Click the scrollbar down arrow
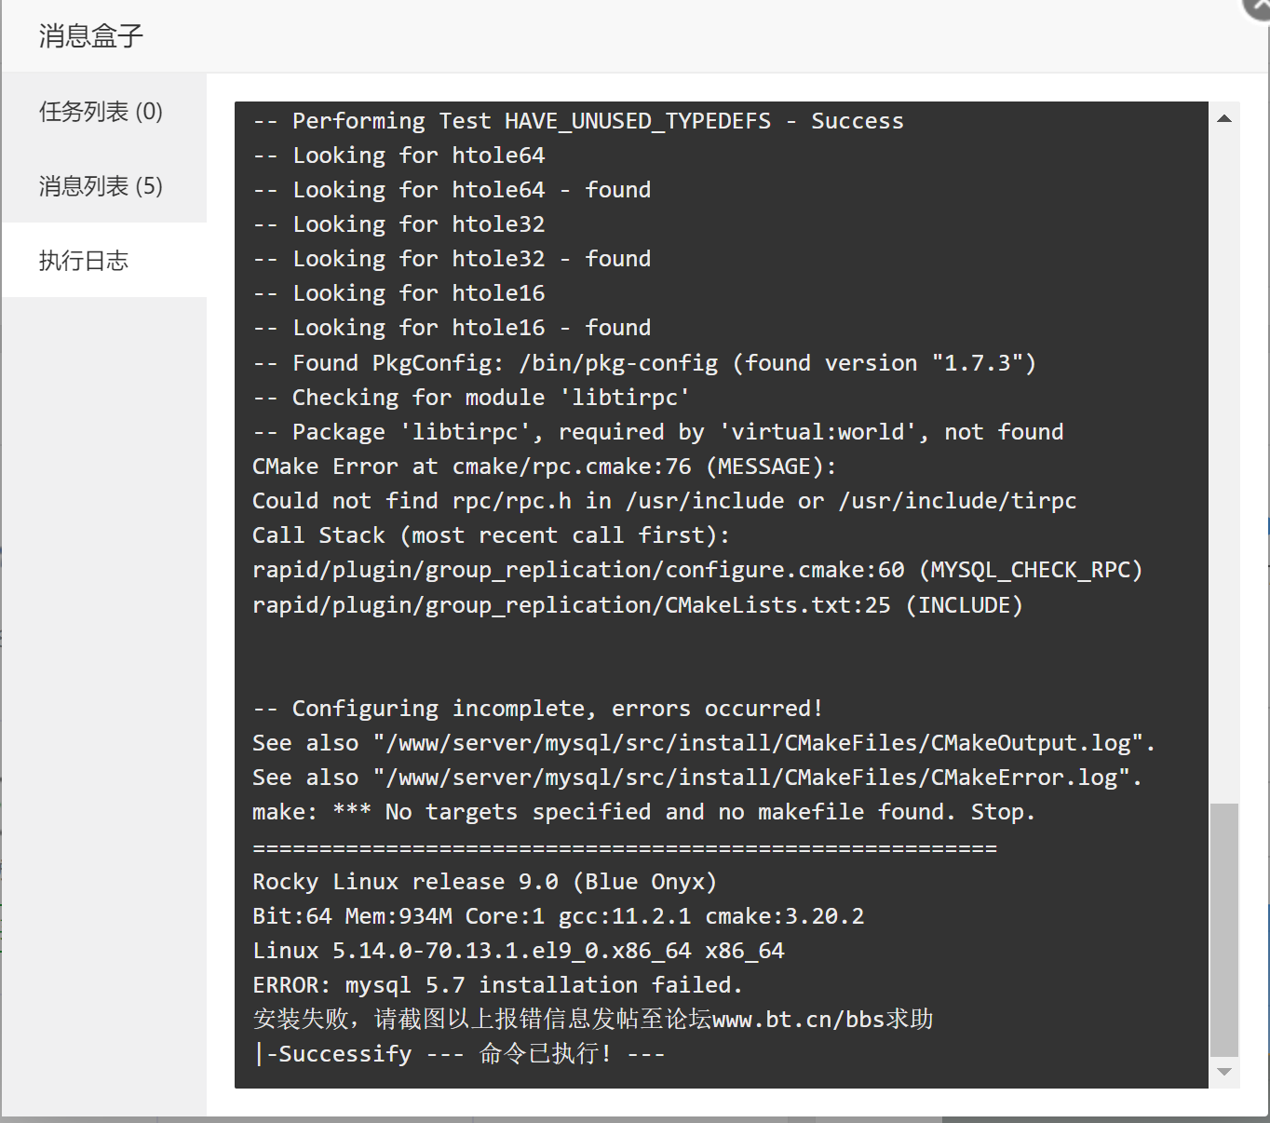Image resolution: width=1270 pixels, height=1123 pixels. pyautogui.click(x=1224, y=1073)
